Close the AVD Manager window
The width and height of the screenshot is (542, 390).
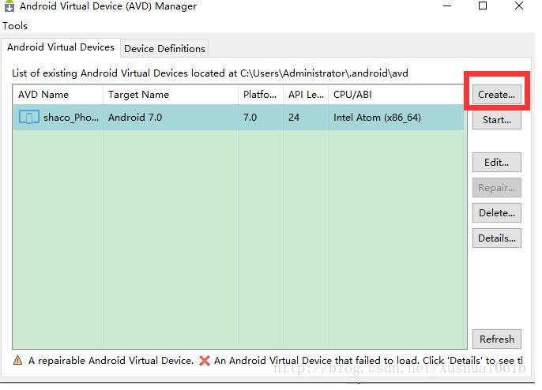[519, 6]
